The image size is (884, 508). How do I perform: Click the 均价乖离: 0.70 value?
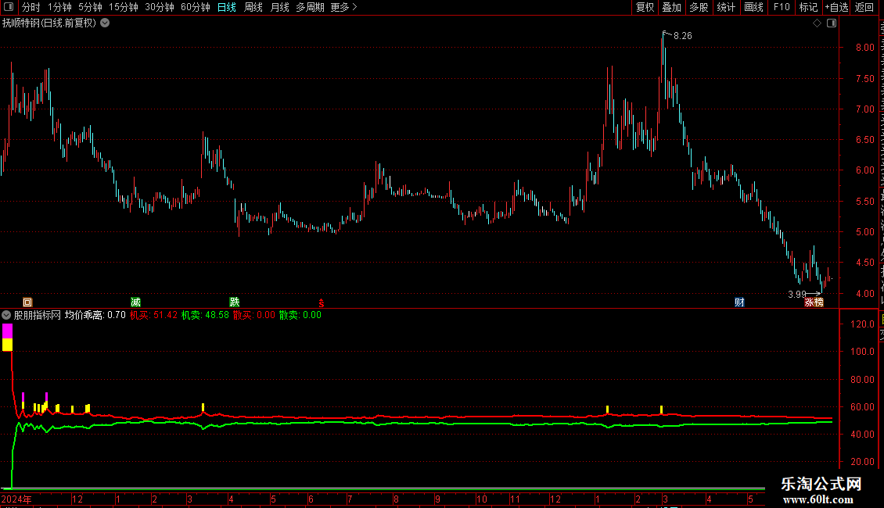pos(95,315)
